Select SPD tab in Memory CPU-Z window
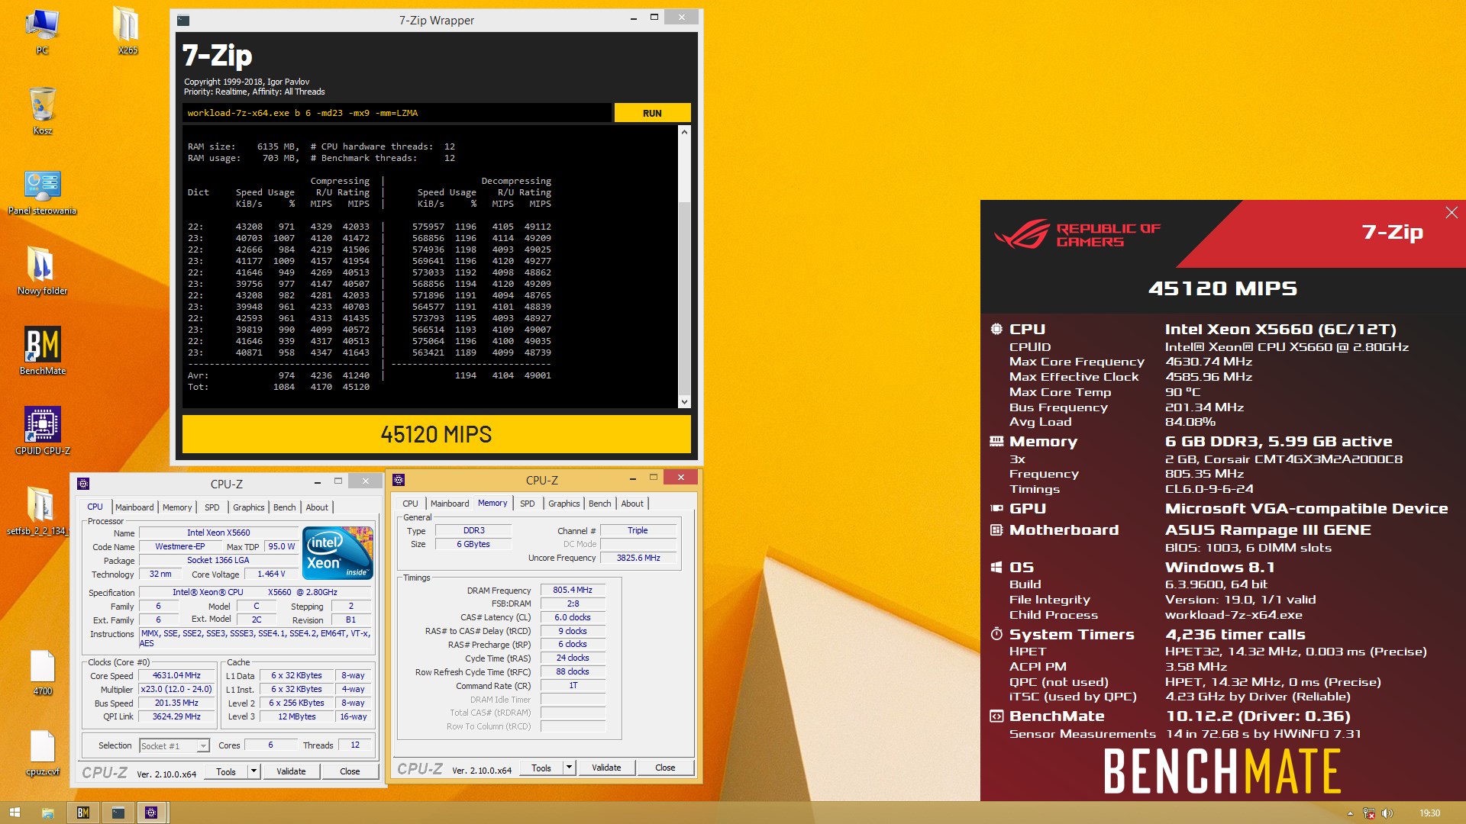The height and width of the screenshot is (824, 1466). tap(528, 504)
